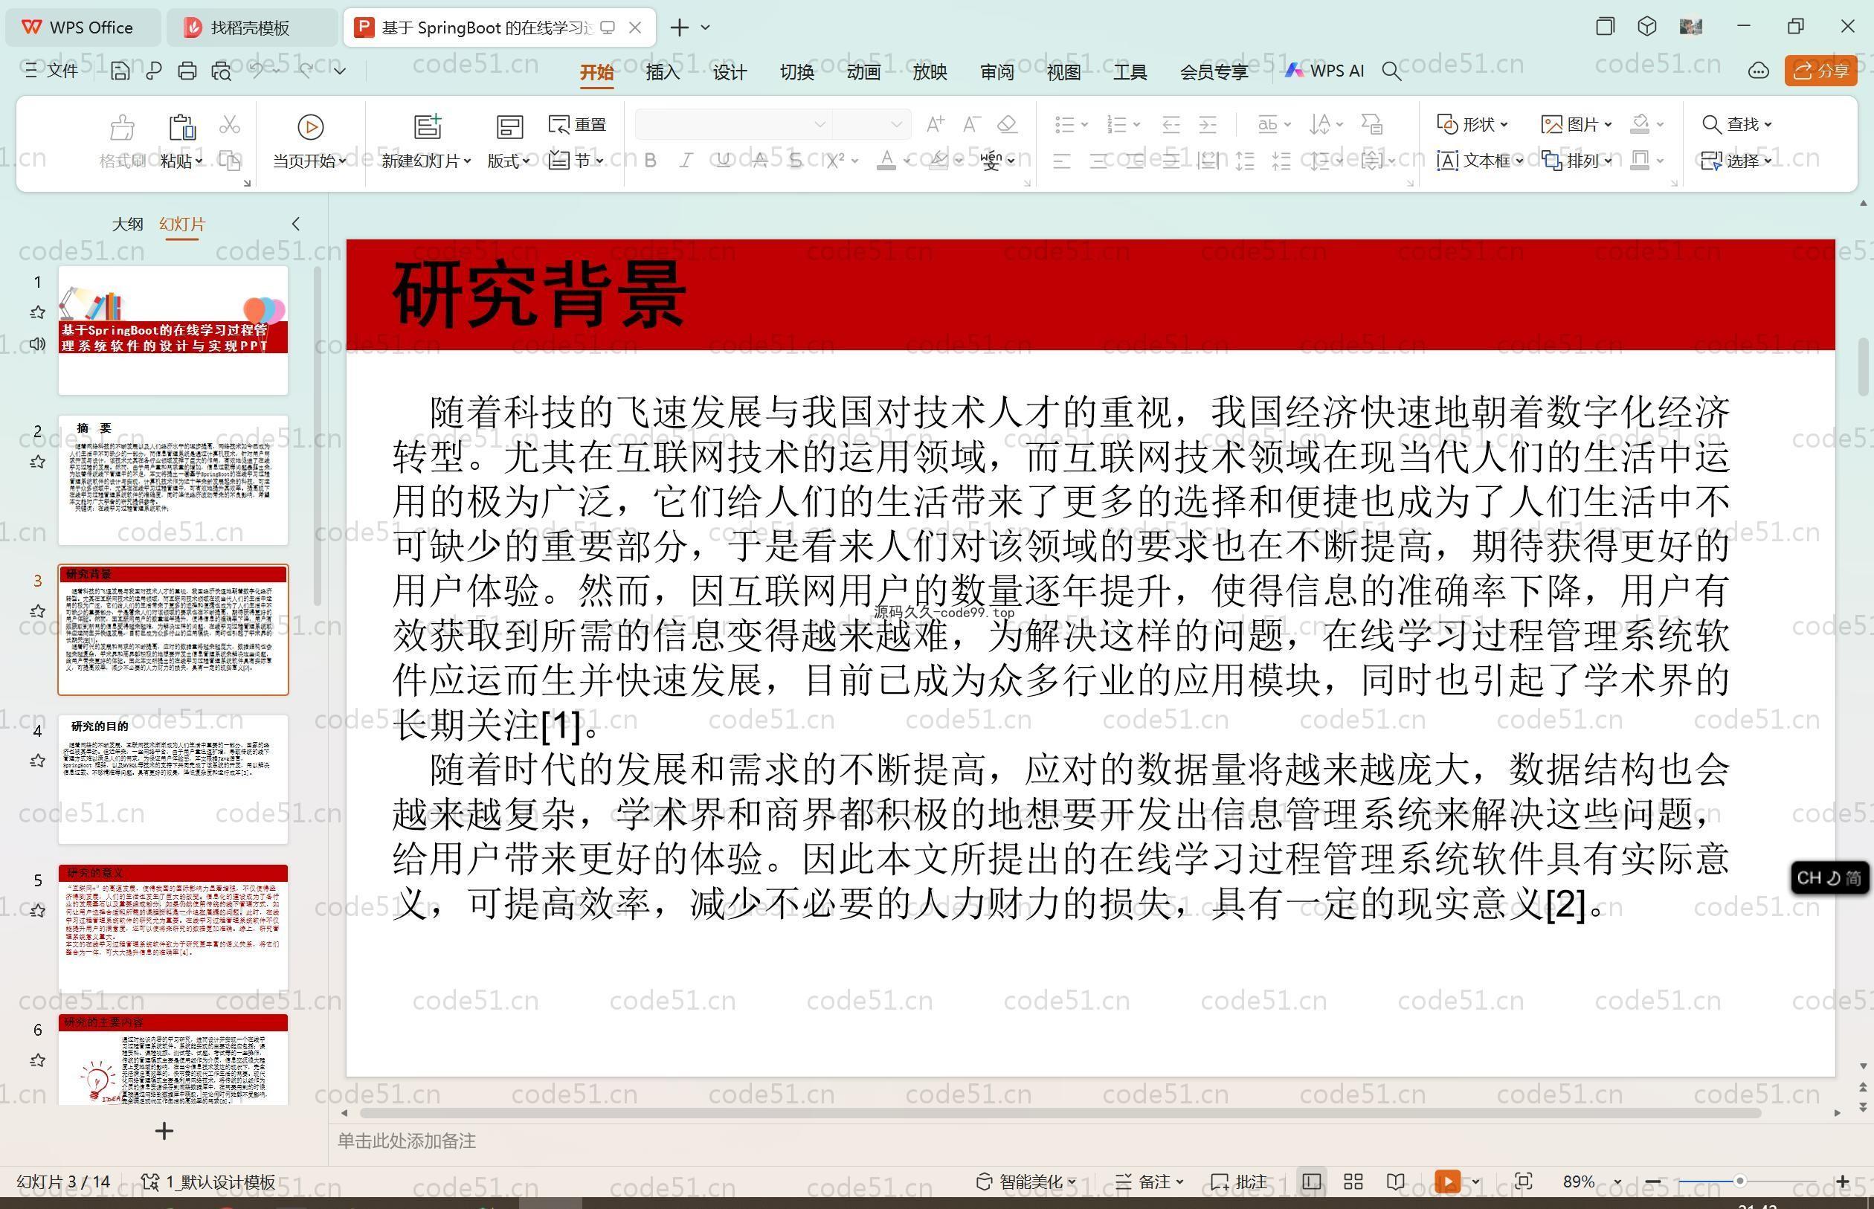Click the ribbon search magnifier icon
This screenshot has width=1874, height=1209.
pos(1391,71)
